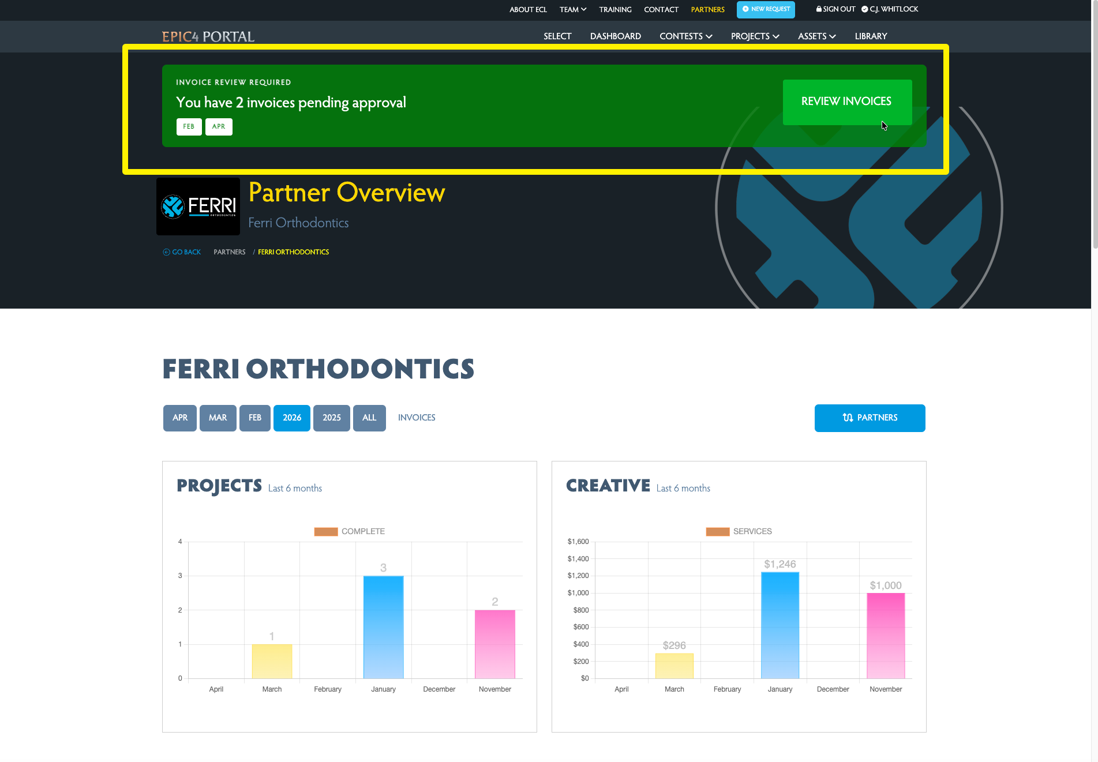Click the $1,246 January bar in Creative chart
This screenshot has height=762, width=1098.
pyautogui.click(x=780, y=625)
